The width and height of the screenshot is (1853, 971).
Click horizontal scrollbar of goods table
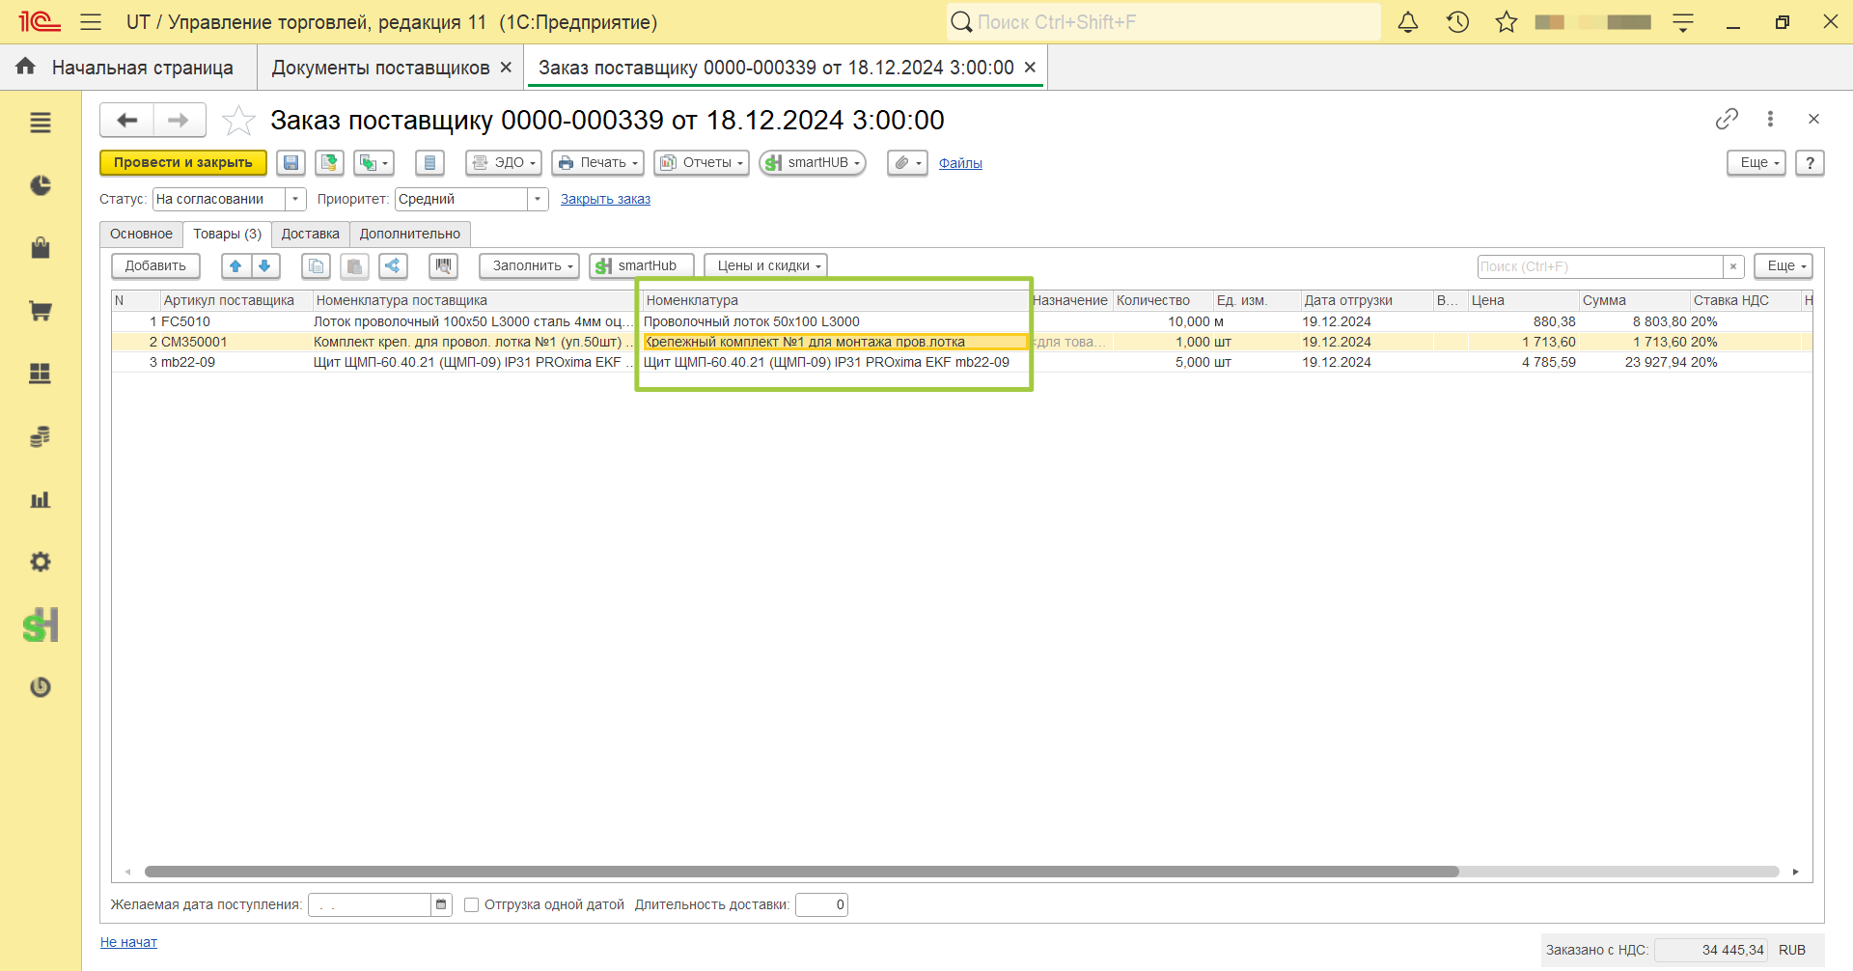point(801,872)
